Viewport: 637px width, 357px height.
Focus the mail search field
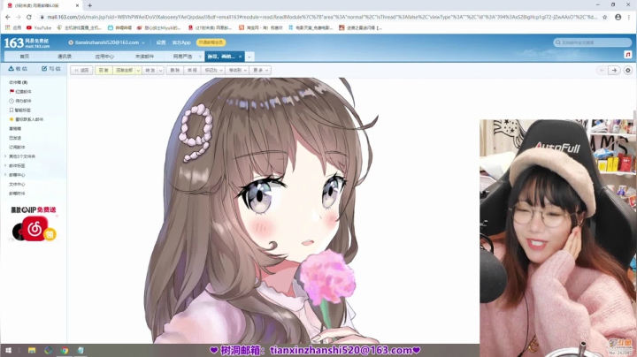coord(592,42)
